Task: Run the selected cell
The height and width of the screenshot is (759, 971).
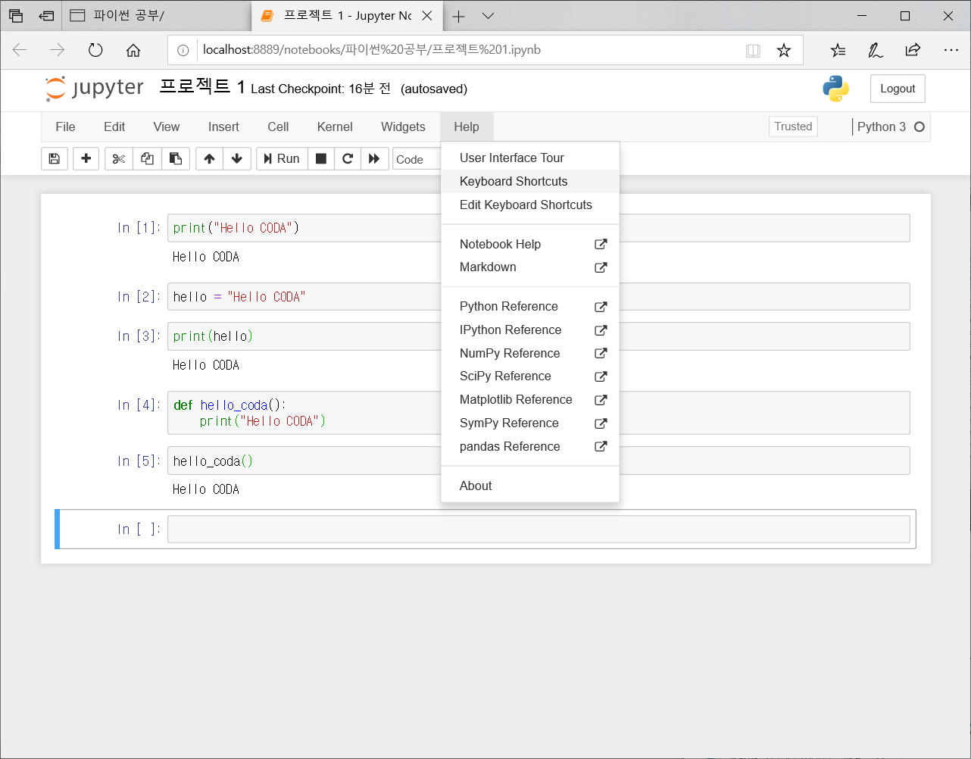Action: click(x=282, y=159)
